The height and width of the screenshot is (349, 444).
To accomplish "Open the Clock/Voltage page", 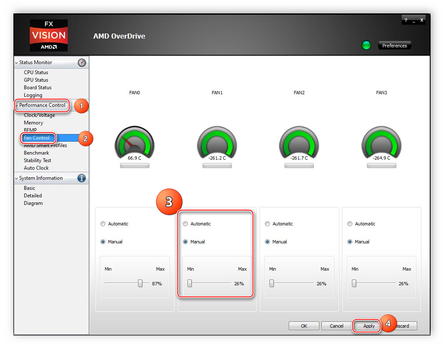I will tap(39, 115).
